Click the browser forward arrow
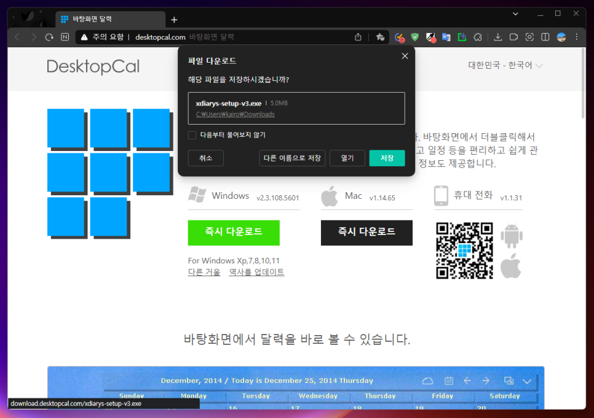Viewport: 594px width, 418px height. tap(34, 37)
